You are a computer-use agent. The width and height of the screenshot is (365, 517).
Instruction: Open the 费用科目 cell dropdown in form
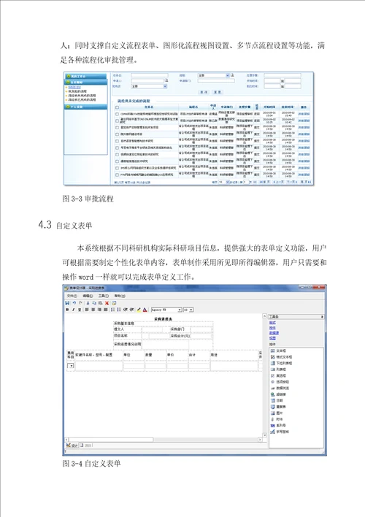pyautogui.click(x=71, y=366)
